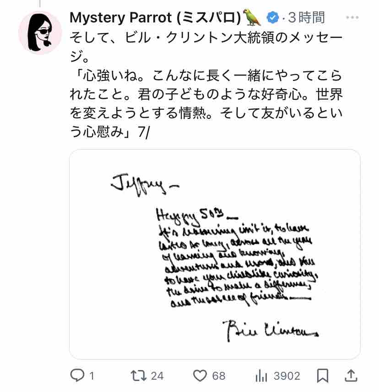This screenshot has width=379, height=392.
Task: Repost this tweet using the retweet arrows icon
Action: pos(139,376)
